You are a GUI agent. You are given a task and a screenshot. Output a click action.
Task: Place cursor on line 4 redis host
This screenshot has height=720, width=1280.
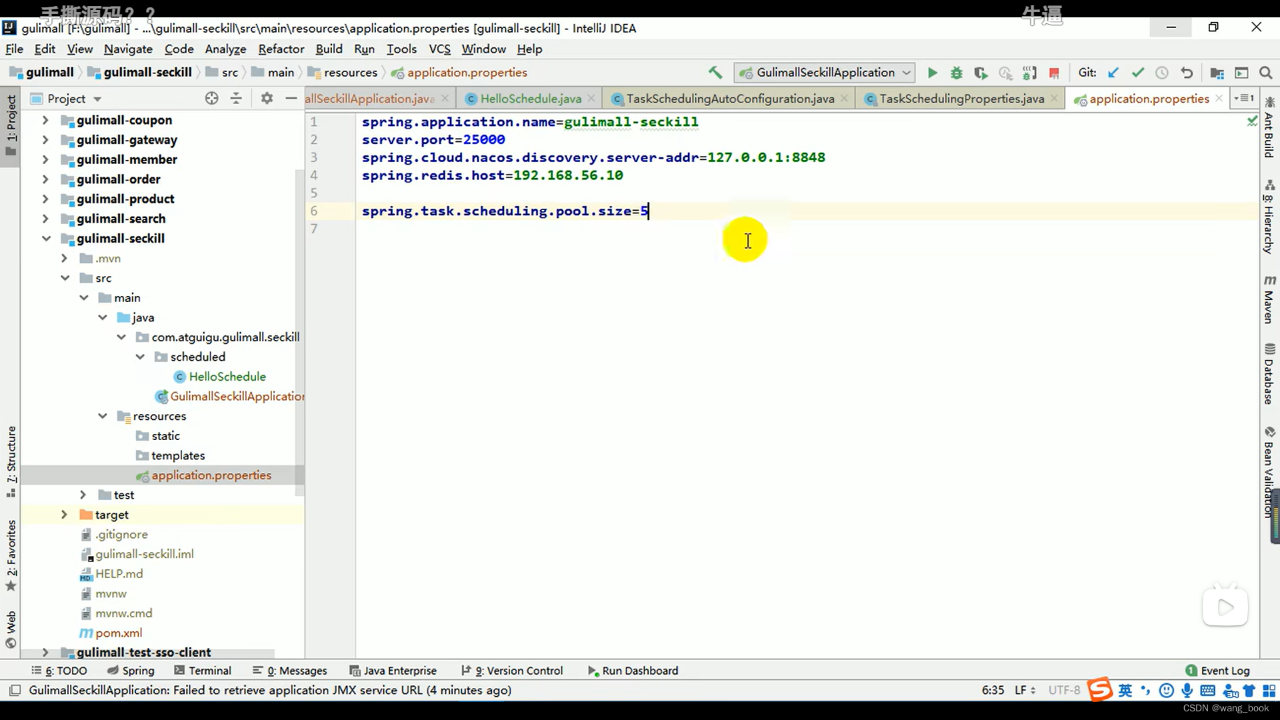pos(492,175)
